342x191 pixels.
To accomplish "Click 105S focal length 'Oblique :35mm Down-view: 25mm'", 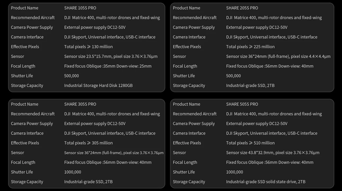I will point(119,66).
